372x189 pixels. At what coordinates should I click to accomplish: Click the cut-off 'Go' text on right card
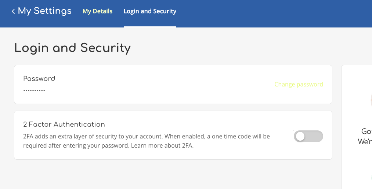pos(366,131)
